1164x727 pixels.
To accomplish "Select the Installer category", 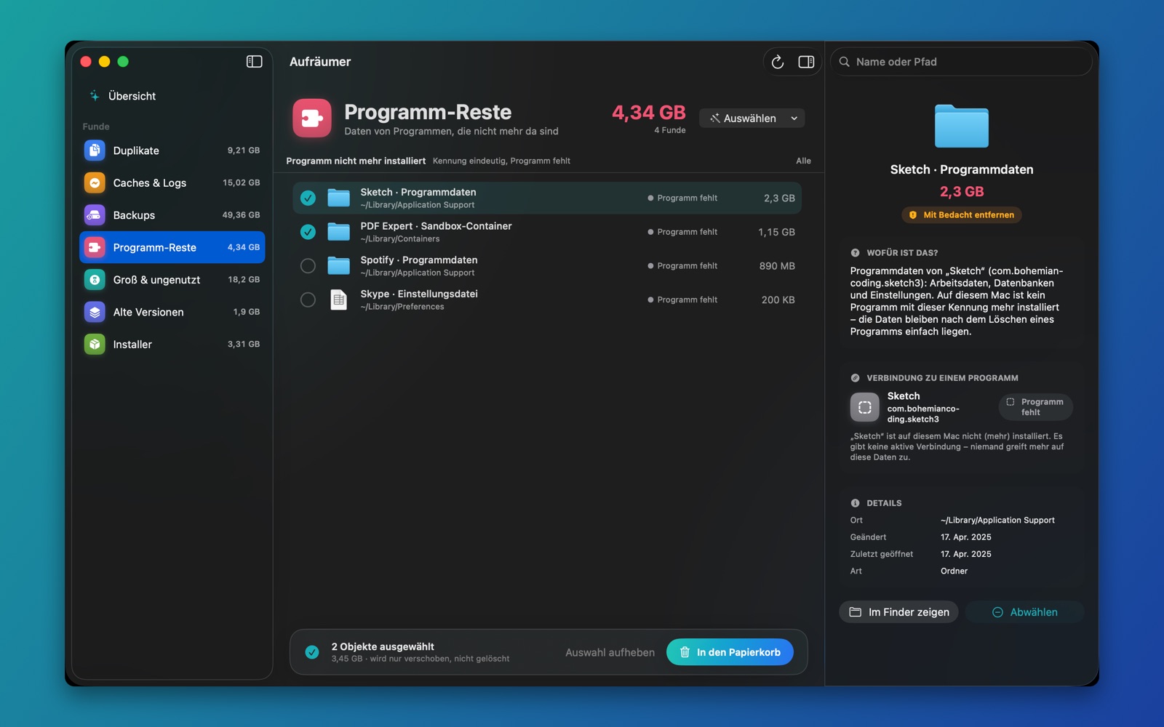I will 172,345.
